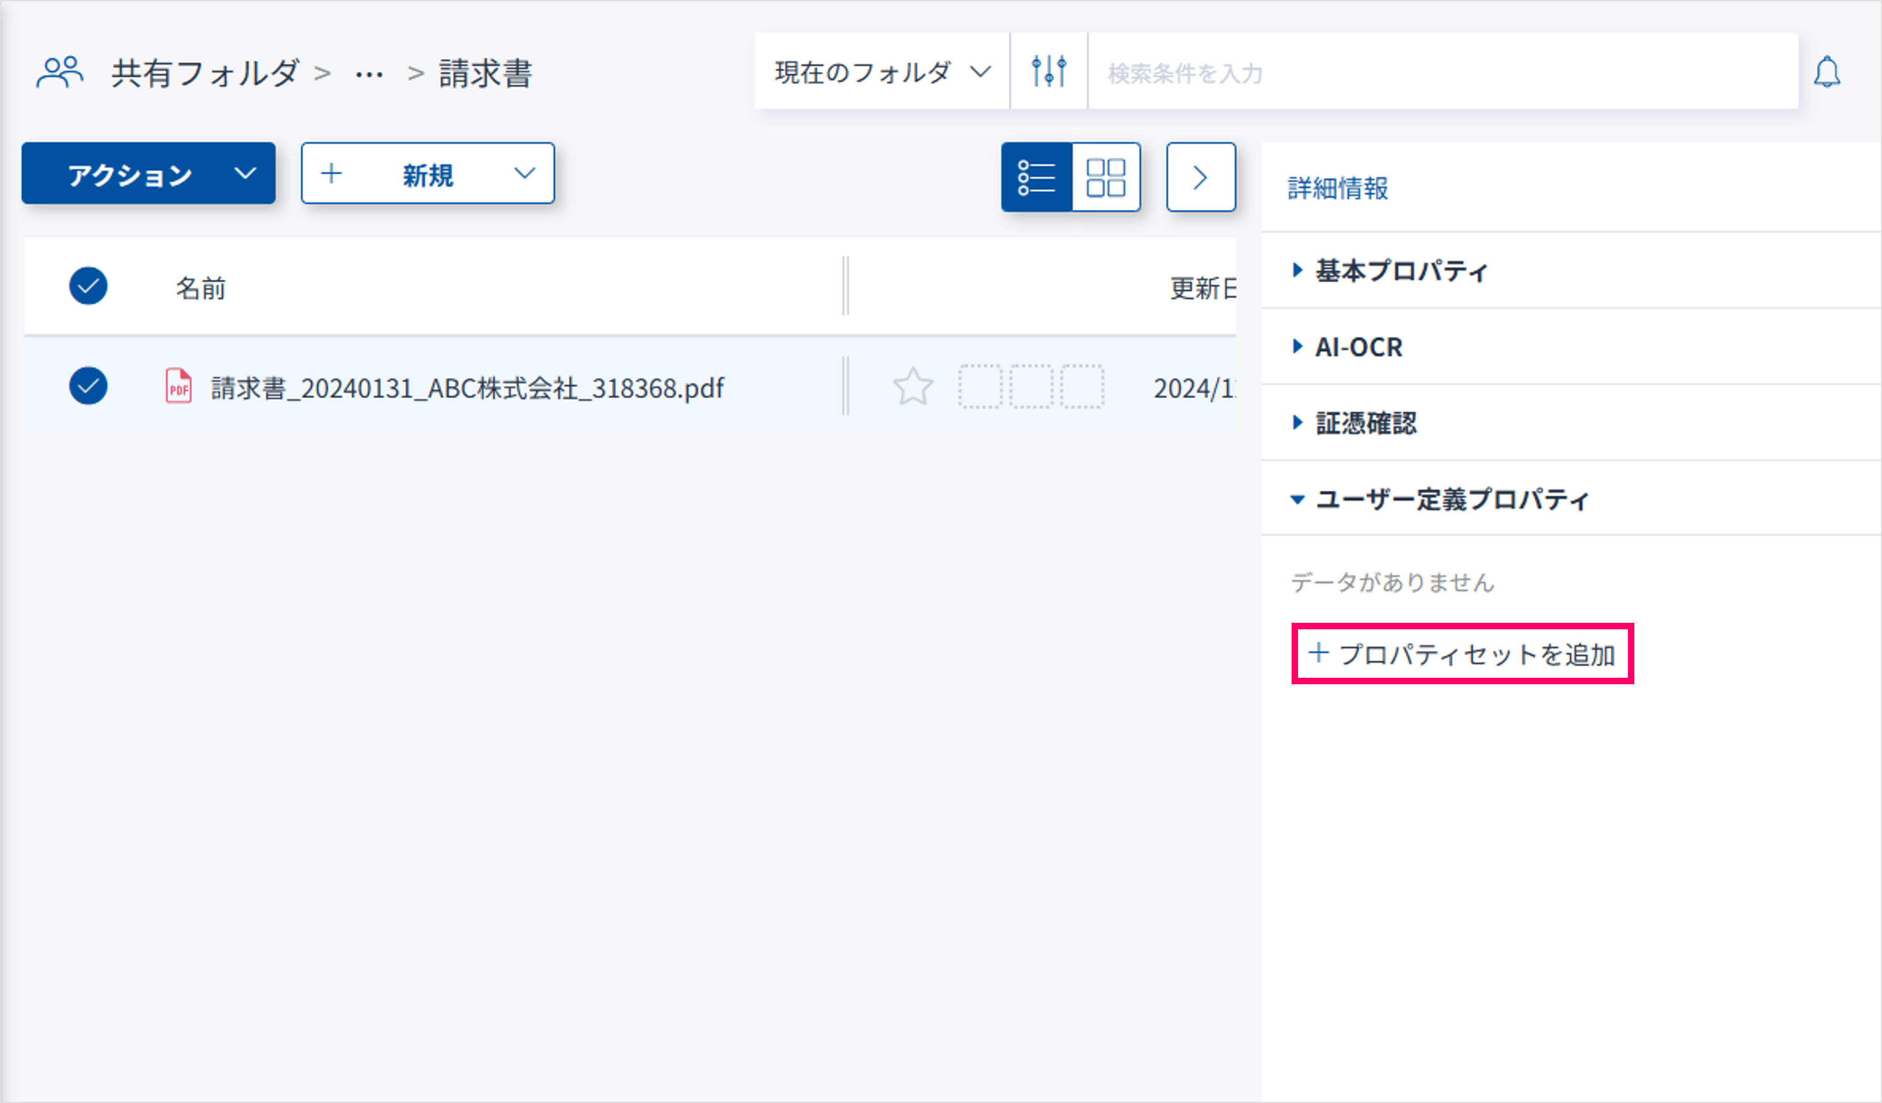The height and width of the screenshot is (1103, 1882).
Task: Toggle the select-all checkbox in the header
Action: (x=88, y=286)
